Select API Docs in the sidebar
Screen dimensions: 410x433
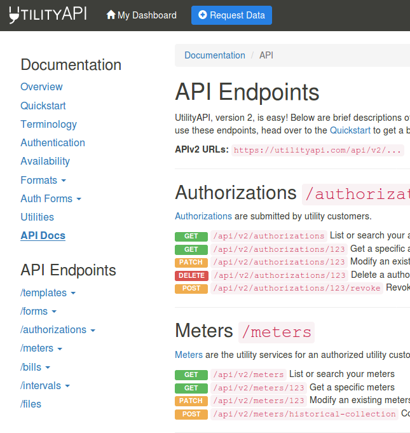point(43,235)
